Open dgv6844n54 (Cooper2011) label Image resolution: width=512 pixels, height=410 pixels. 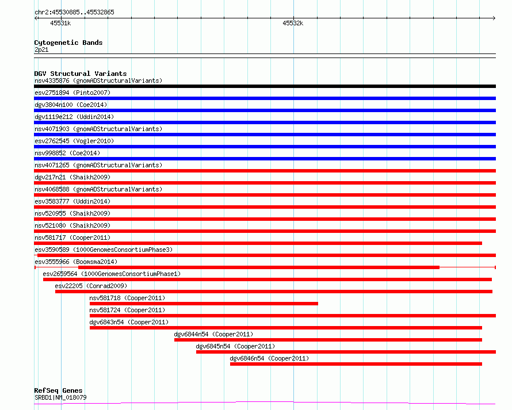(x=213, y=334)
